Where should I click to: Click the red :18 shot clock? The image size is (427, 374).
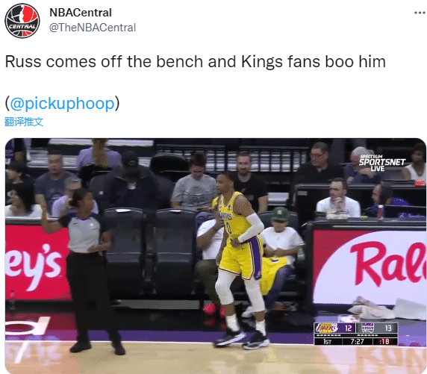384,341
